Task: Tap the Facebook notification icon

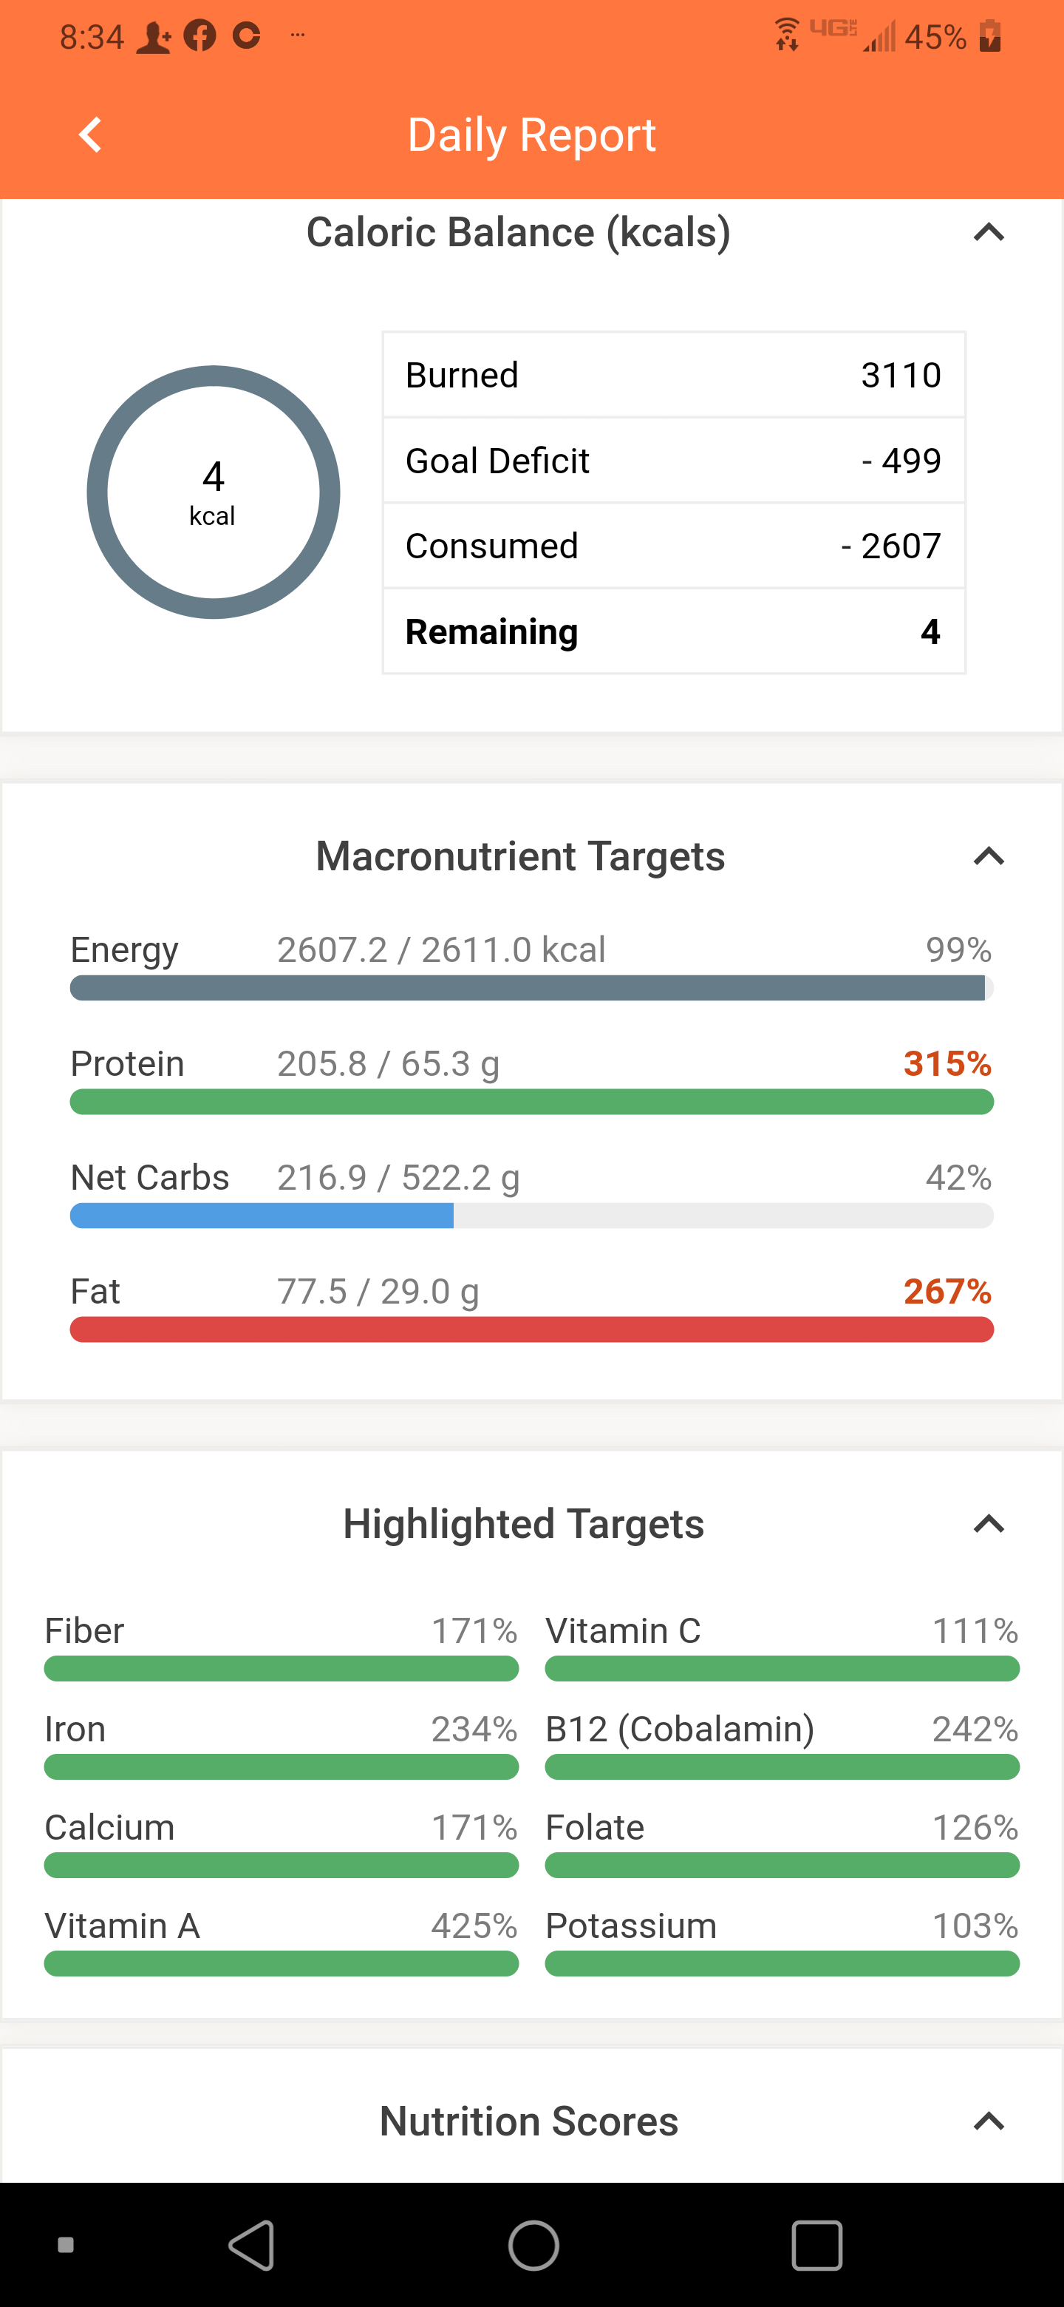Action: point(199,35)
